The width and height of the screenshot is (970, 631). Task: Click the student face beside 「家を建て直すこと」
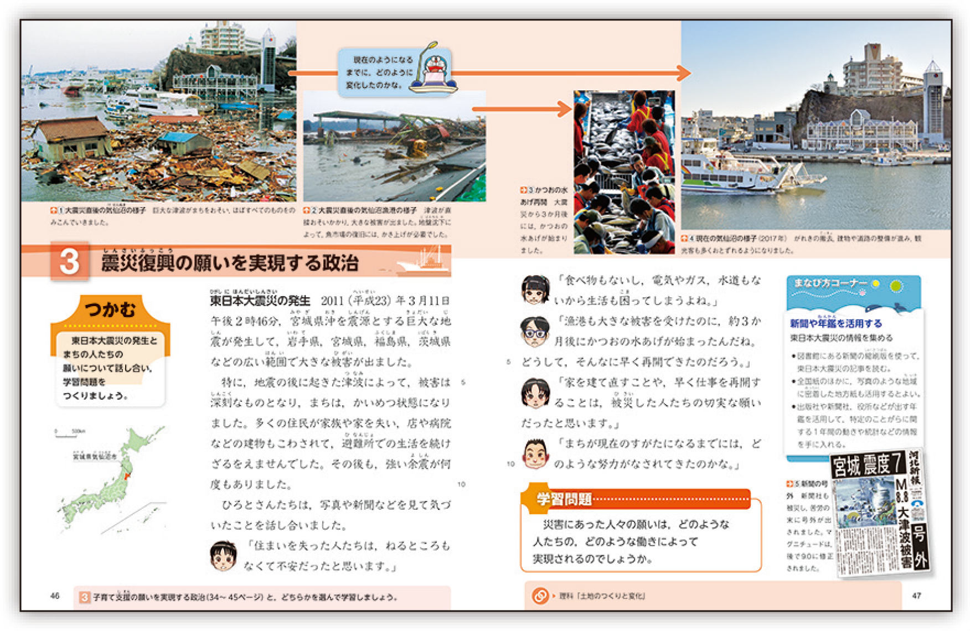(x=535, y=392)
